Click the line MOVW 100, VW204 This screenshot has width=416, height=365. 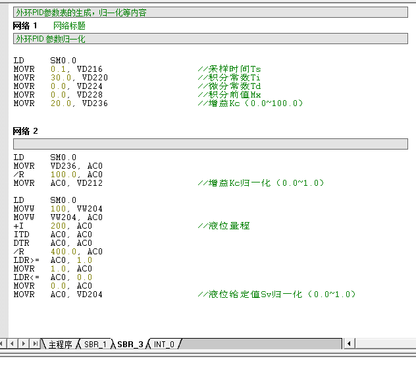58,209
